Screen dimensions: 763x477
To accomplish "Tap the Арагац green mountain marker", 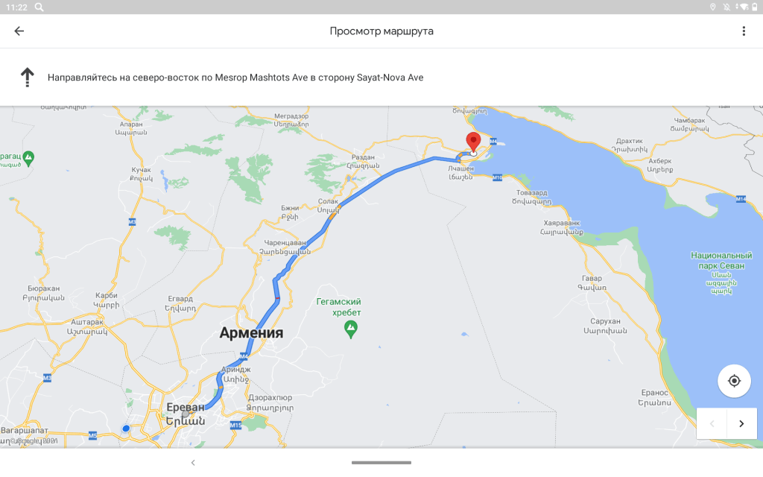I will (28, 157).
